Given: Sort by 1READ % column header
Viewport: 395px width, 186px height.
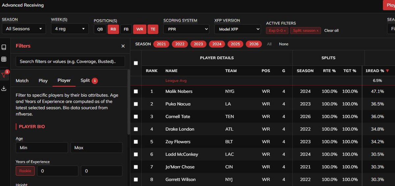Looking at the screenshot, I should [x=377, y=70].
